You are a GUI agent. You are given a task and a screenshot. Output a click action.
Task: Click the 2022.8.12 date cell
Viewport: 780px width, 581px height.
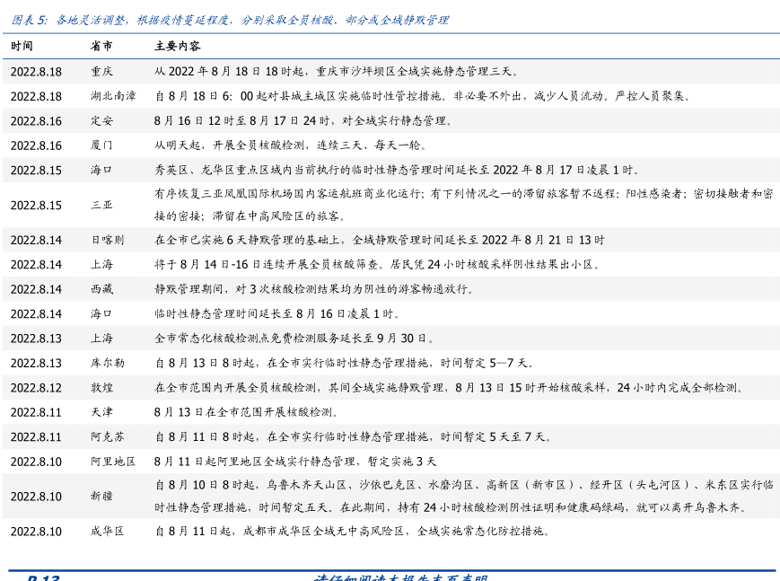[x=36, y=388]
